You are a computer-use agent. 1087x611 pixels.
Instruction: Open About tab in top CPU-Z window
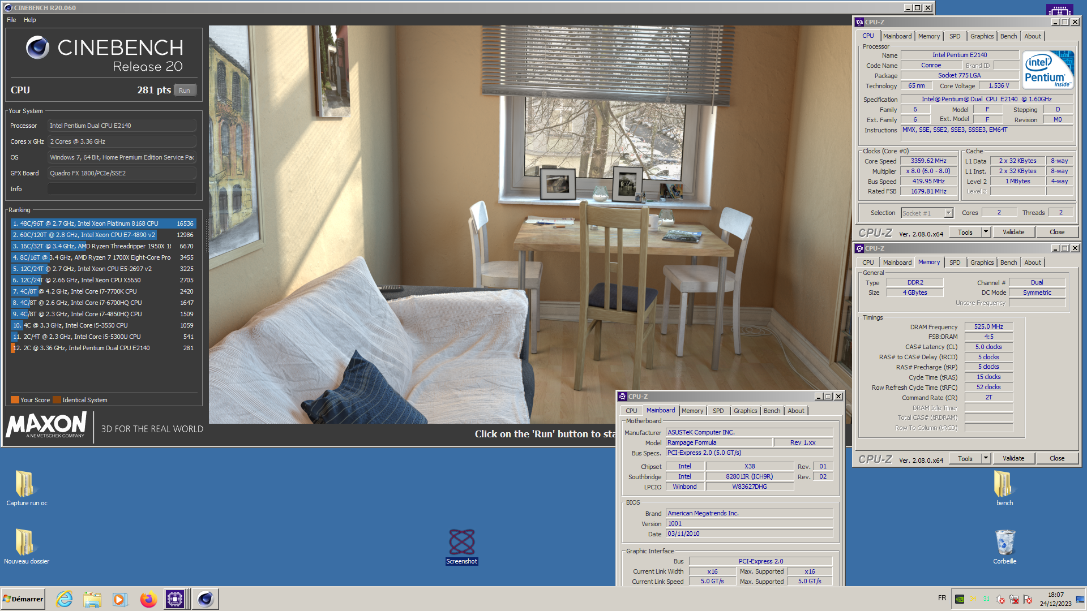(1033, 36)
